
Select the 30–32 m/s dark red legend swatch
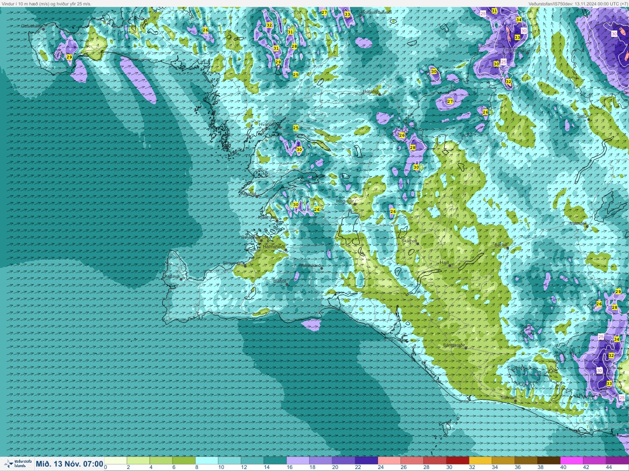(457, 461)
